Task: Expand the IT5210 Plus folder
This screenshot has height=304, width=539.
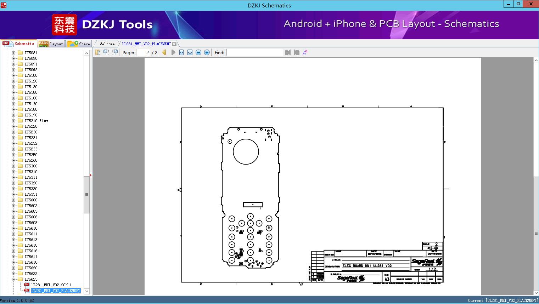Action: pyautogui.click(x=14, y=121)
